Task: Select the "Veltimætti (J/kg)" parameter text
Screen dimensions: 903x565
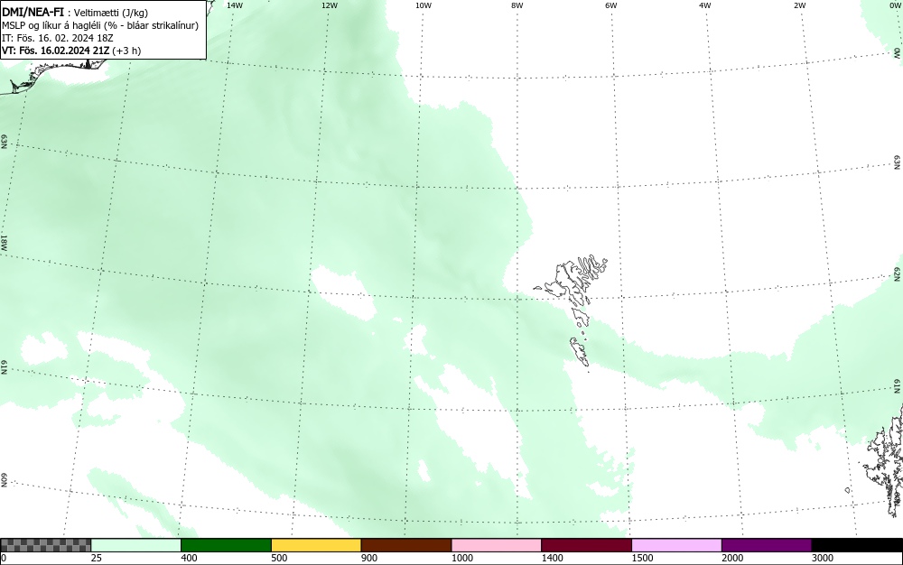Action: (x=111, y=13)
